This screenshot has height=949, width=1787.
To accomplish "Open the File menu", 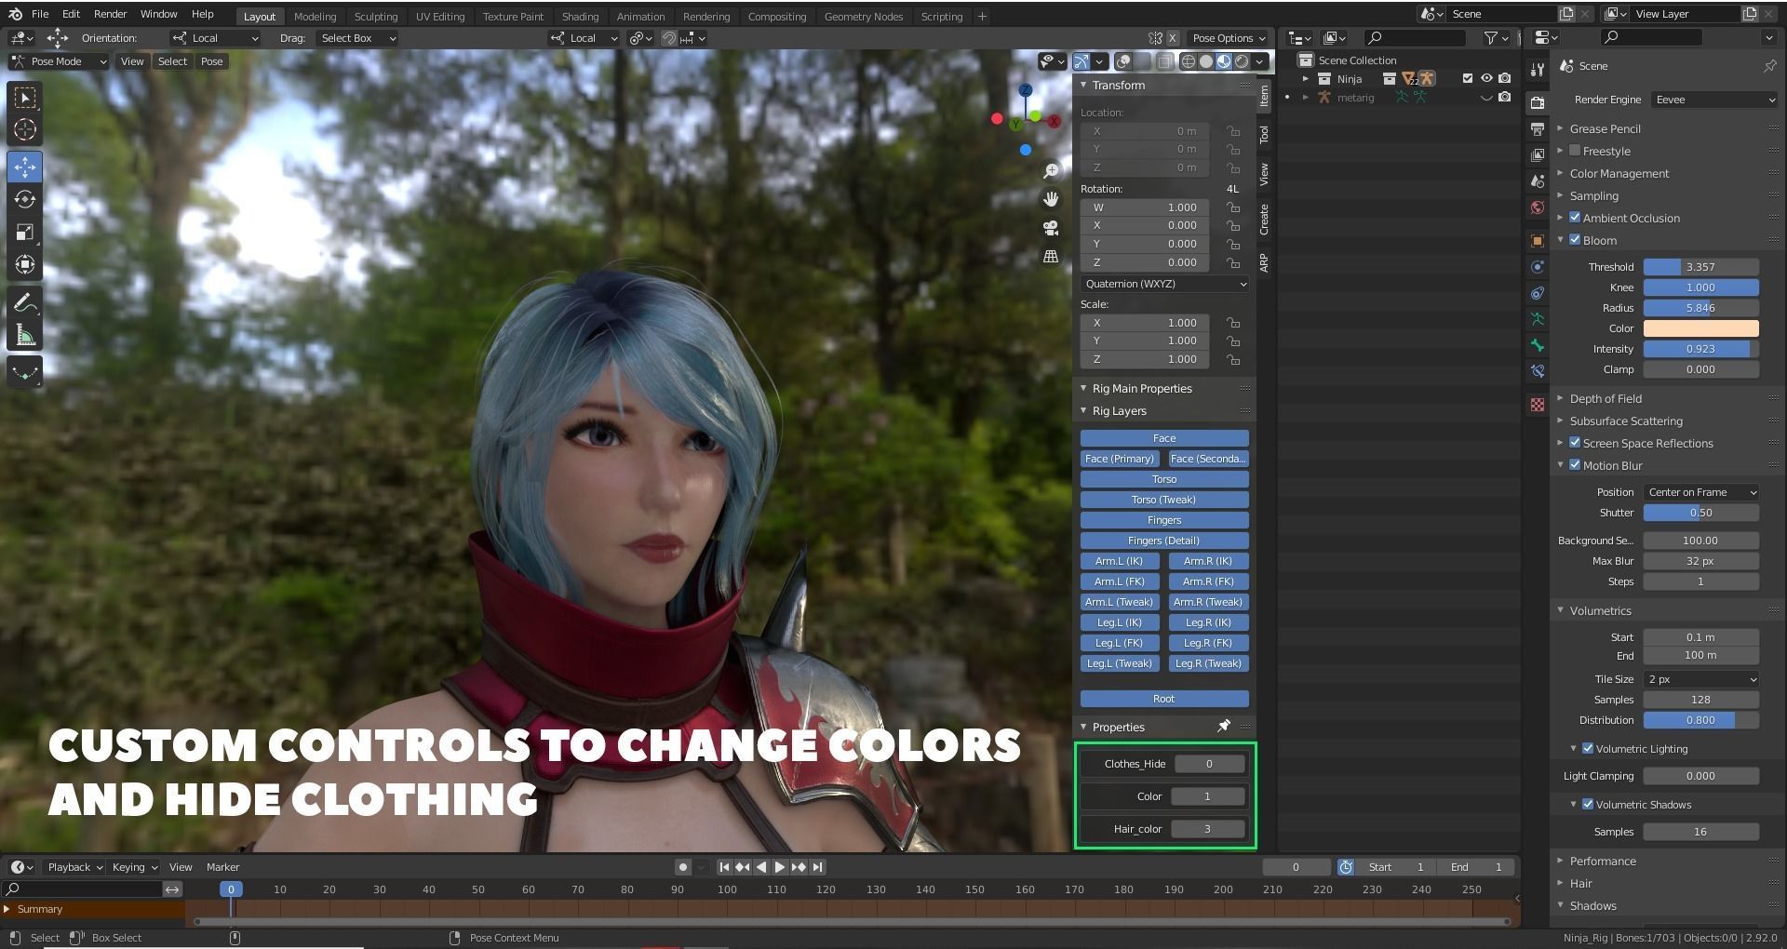I will coord(40,14).
